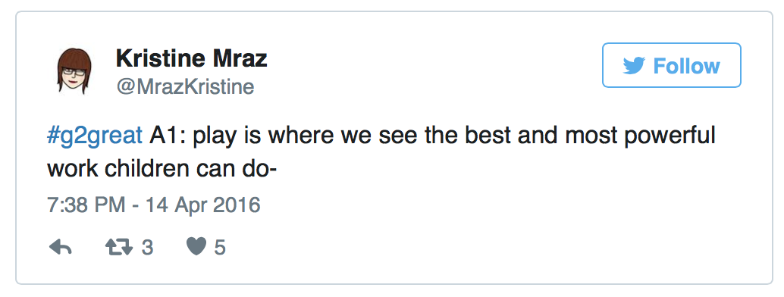The image size is (784, 297).
Task: Click the Twitter bird icon in Follow
Action: (634, 66)
